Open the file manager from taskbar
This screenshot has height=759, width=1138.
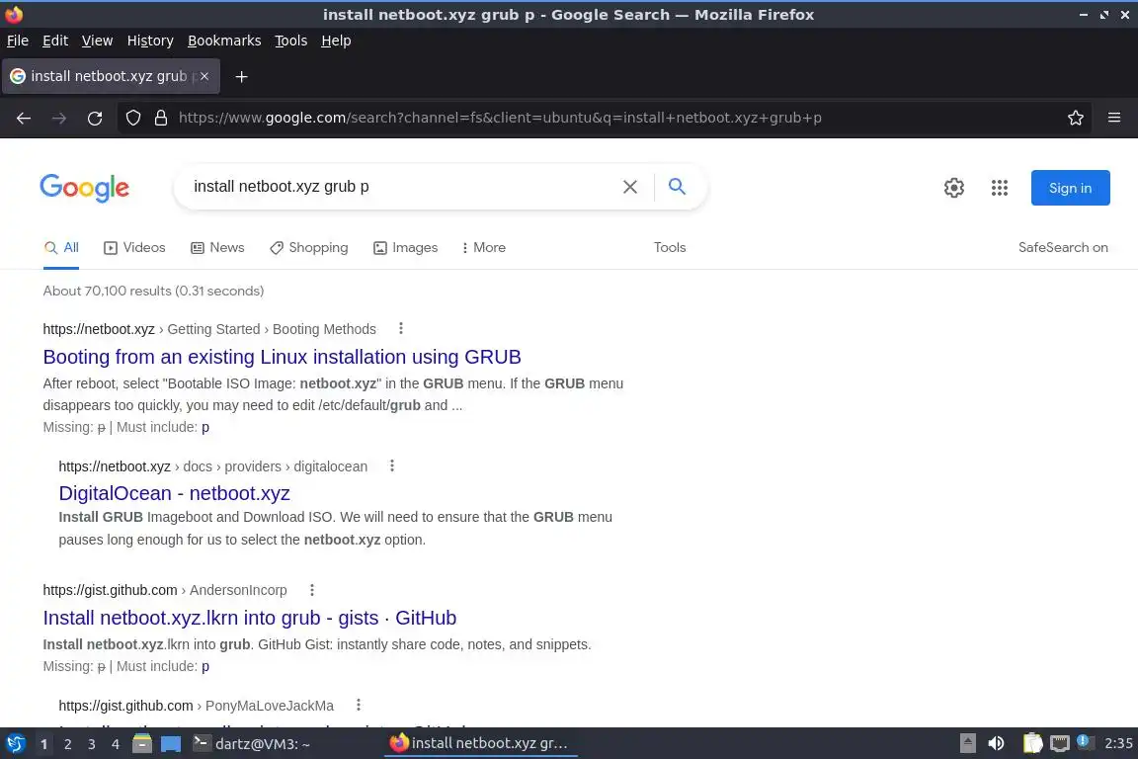(142, 744)
